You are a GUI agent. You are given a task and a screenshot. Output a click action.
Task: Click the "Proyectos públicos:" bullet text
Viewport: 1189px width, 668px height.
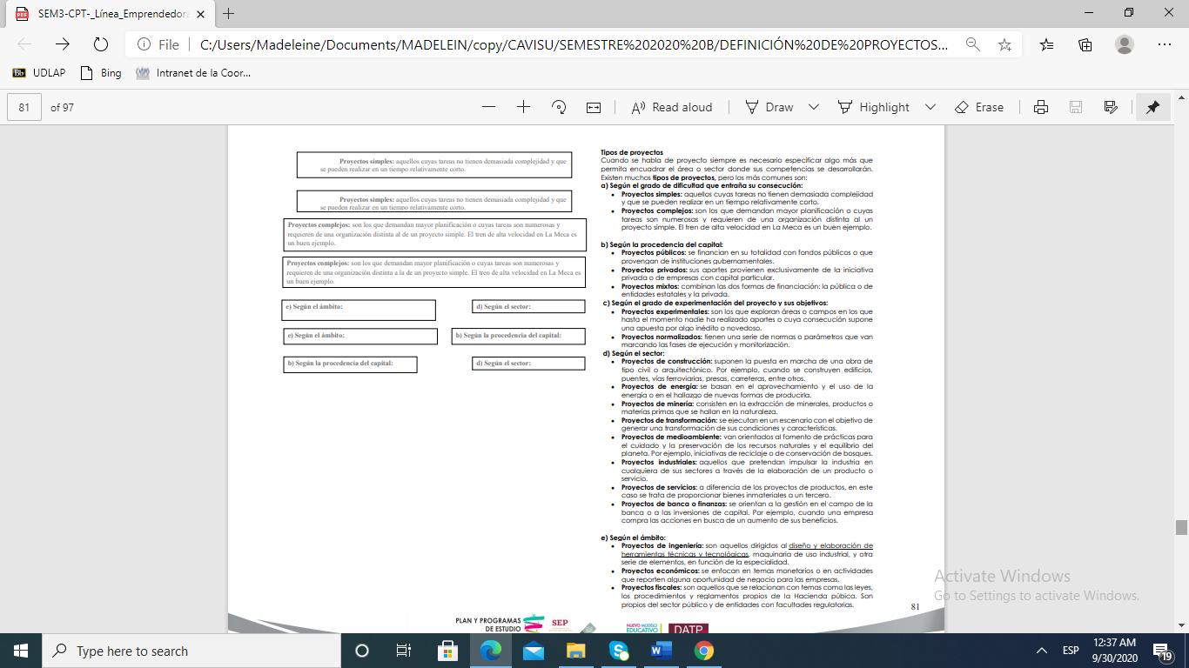point(653,253)
